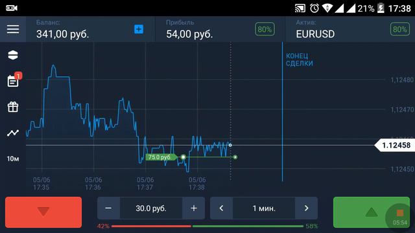Image resolution: width=415 pixels, height=233 pixels.
Task: Tap the 1 мин. duration field
Action: (264, 208)
